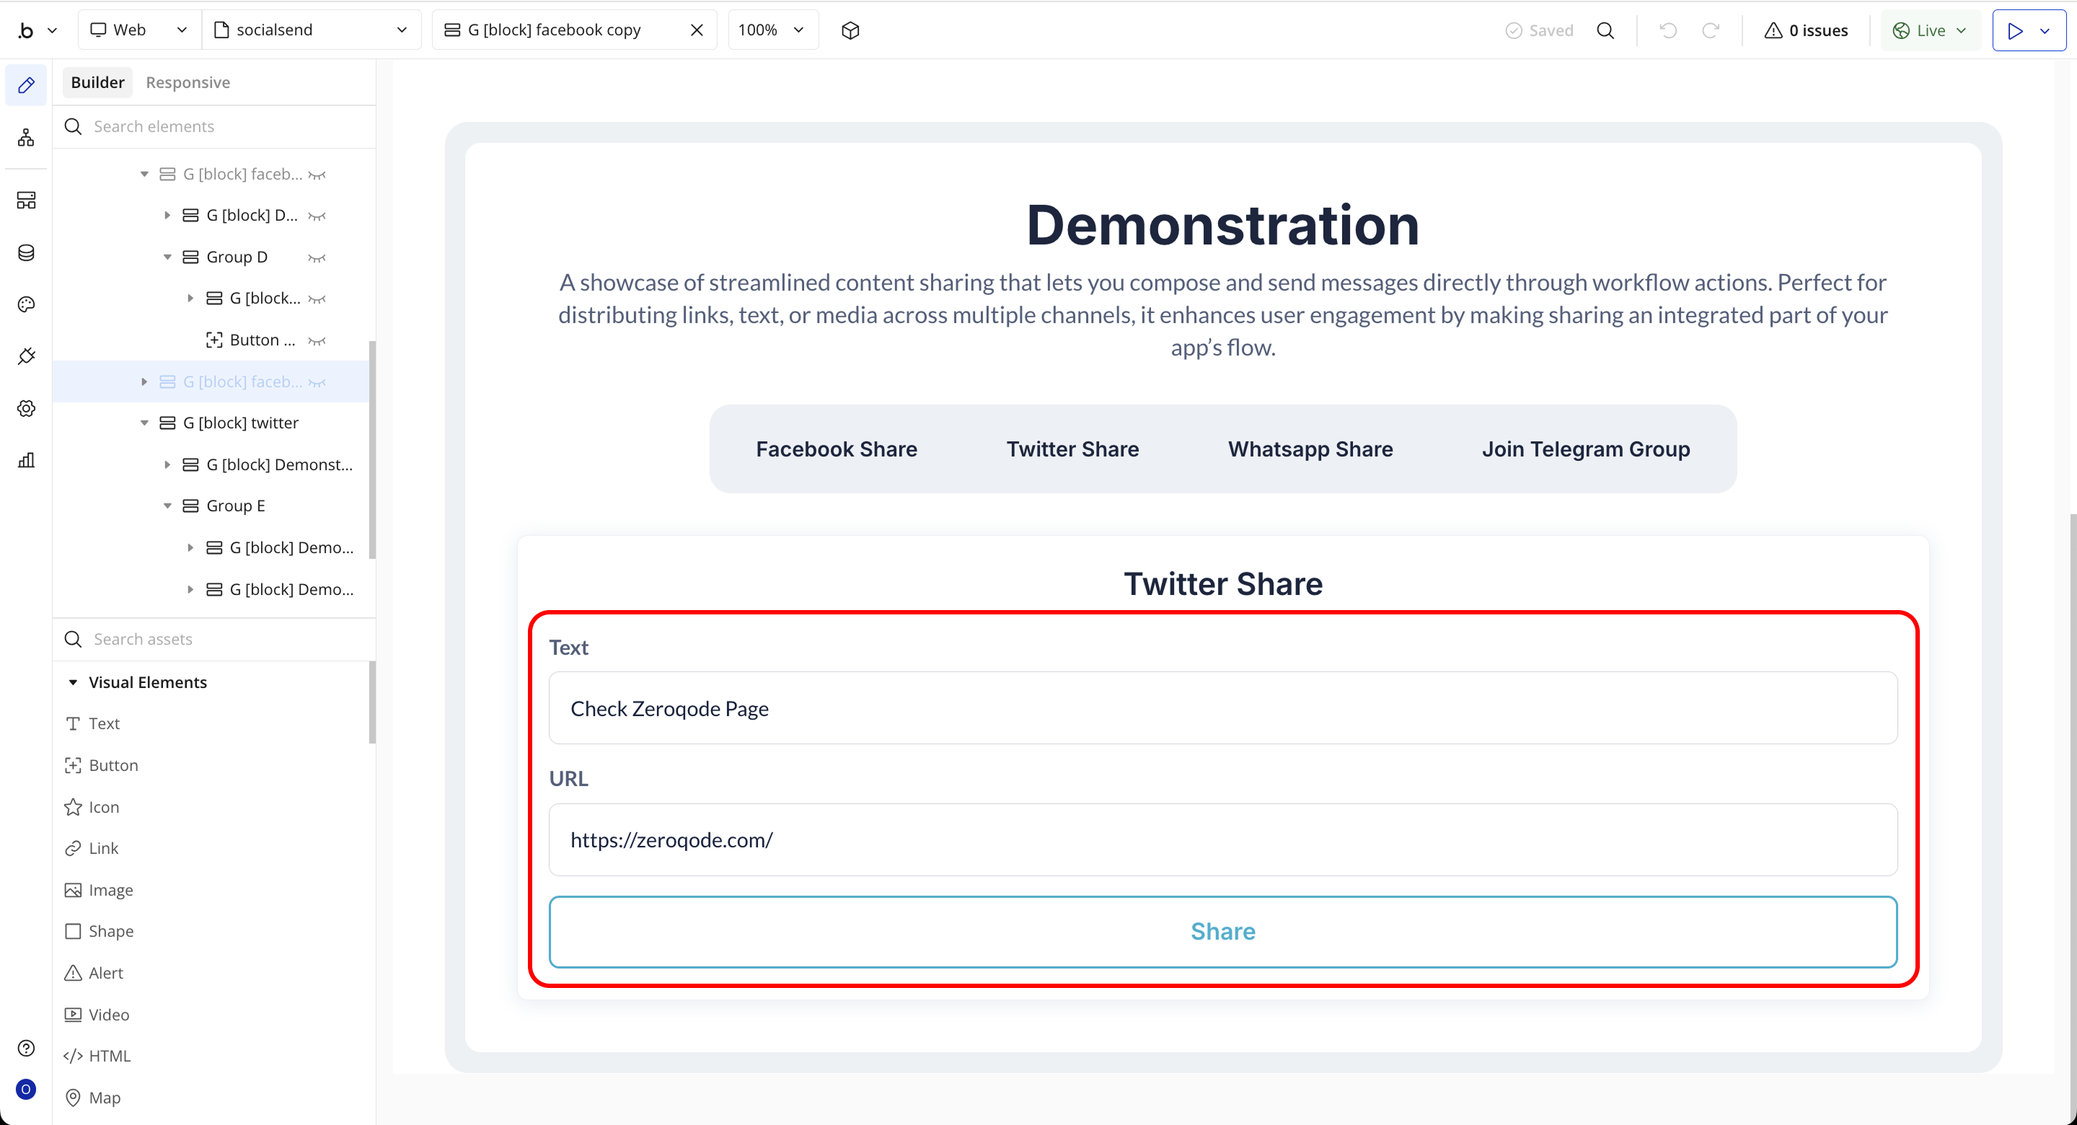Open the Data tab database icon
This screenshot has height=1125, width=2077.
point(26,252)
